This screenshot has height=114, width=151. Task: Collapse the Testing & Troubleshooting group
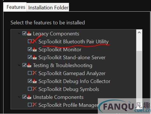19,65
